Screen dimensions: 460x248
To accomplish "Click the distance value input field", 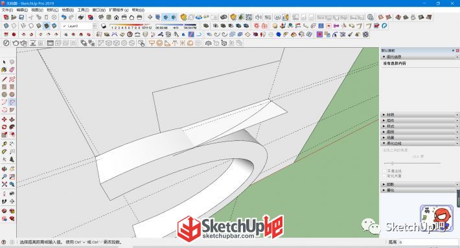I will tap(428, 242).
